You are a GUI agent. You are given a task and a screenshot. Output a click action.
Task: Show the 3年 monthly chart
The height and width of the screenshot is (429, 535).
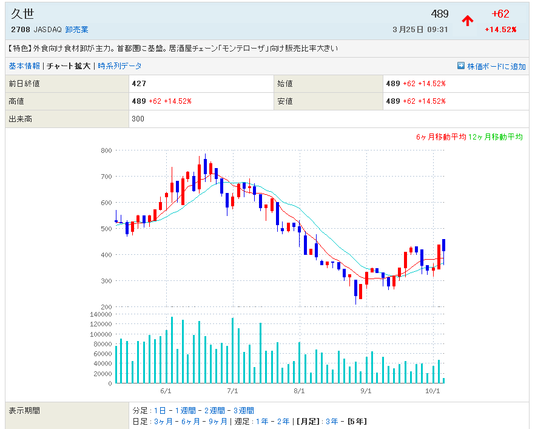[x=332, y=421]
